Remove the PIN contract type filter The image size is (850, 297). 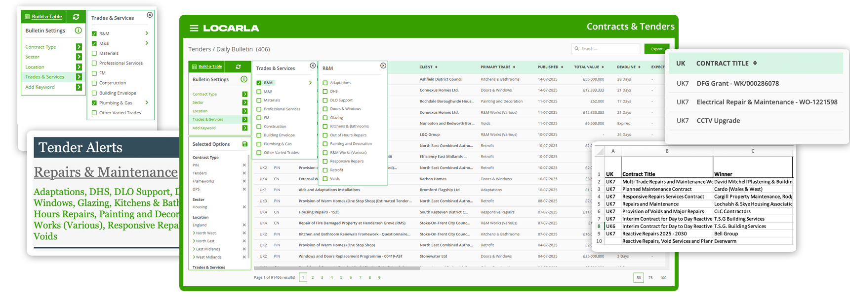tap(244, 165)
